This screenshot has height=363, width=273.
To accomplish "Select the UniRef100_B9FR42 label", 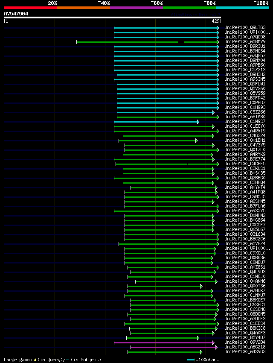I will click(x=245, y=98).
